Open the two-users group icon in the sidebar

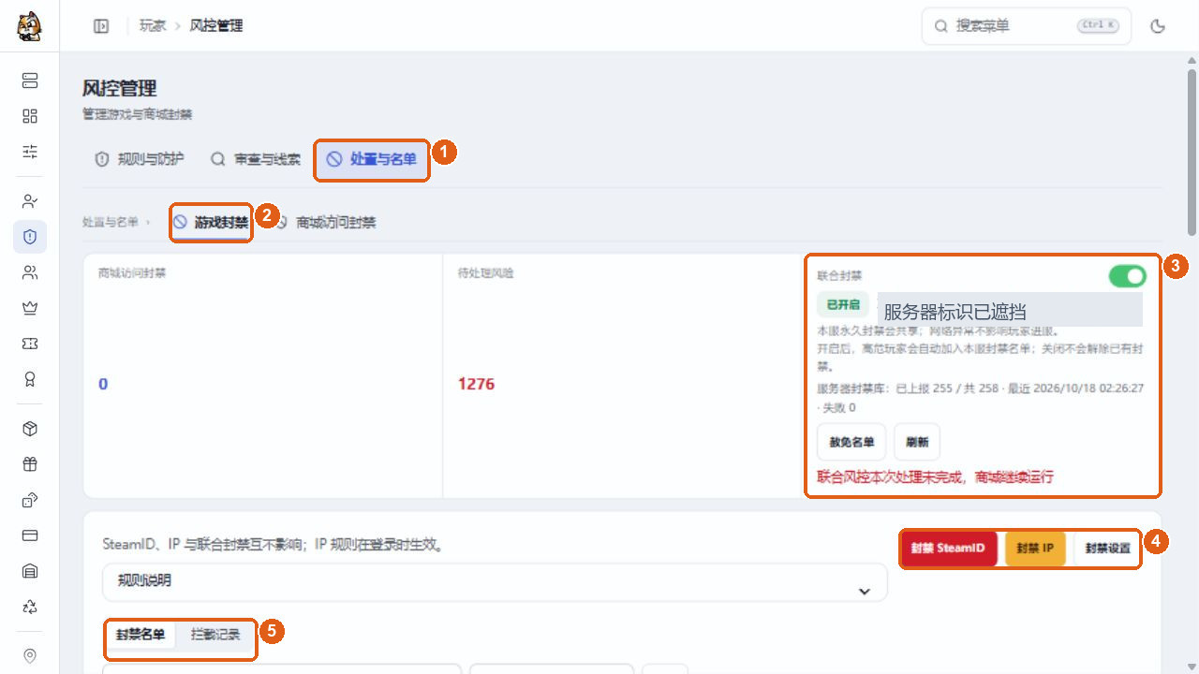click(30, 272)
